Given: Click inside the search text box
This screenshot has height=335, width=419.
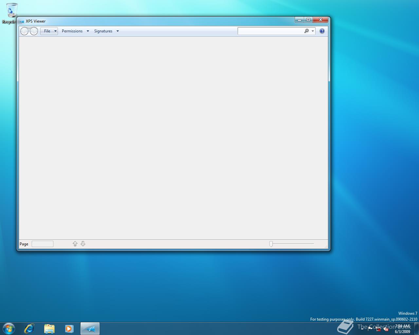Looking at the screenshot, I should pos(270,31).
